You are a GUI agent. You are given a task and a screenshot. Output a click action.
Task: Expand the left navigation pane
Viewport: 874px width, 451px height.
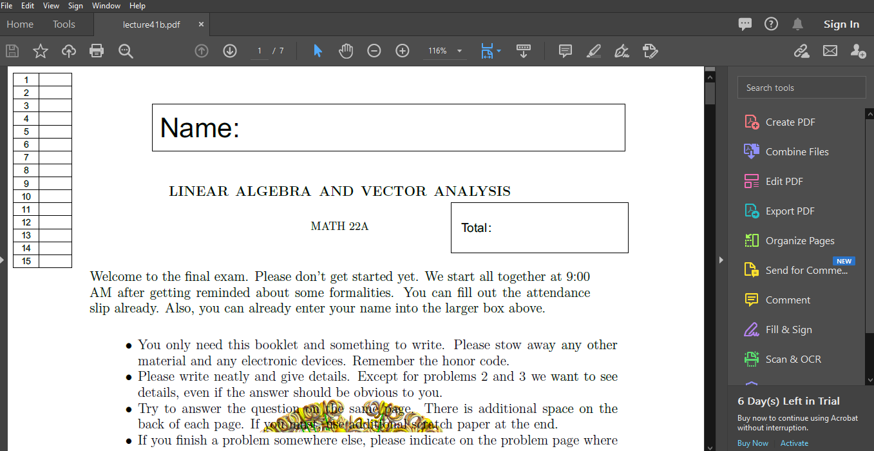pyautogui.click(x=3, y=260)
